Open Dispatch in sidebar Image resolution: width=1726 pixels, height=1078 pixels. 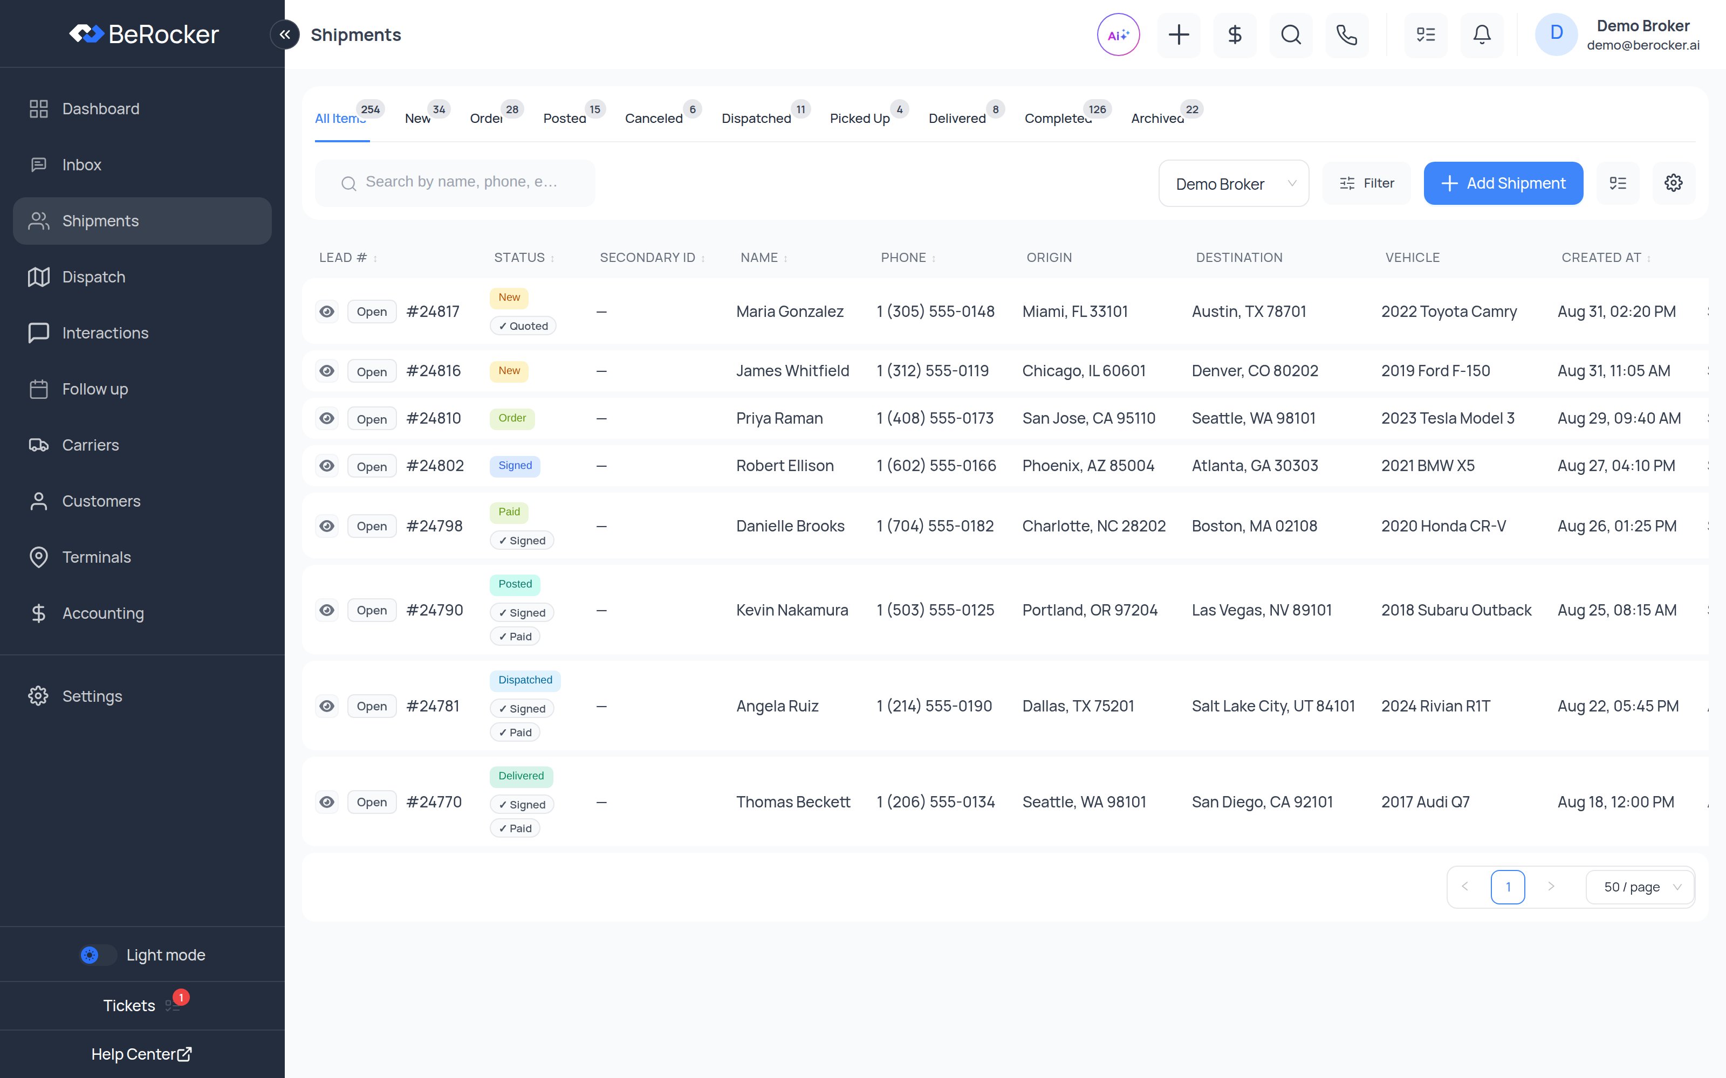[142, 277]
